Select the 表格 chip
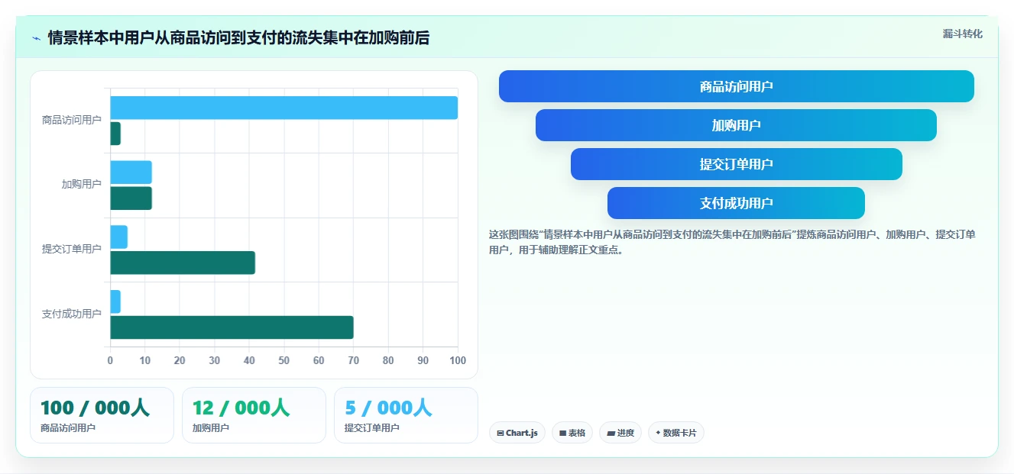 572,433
